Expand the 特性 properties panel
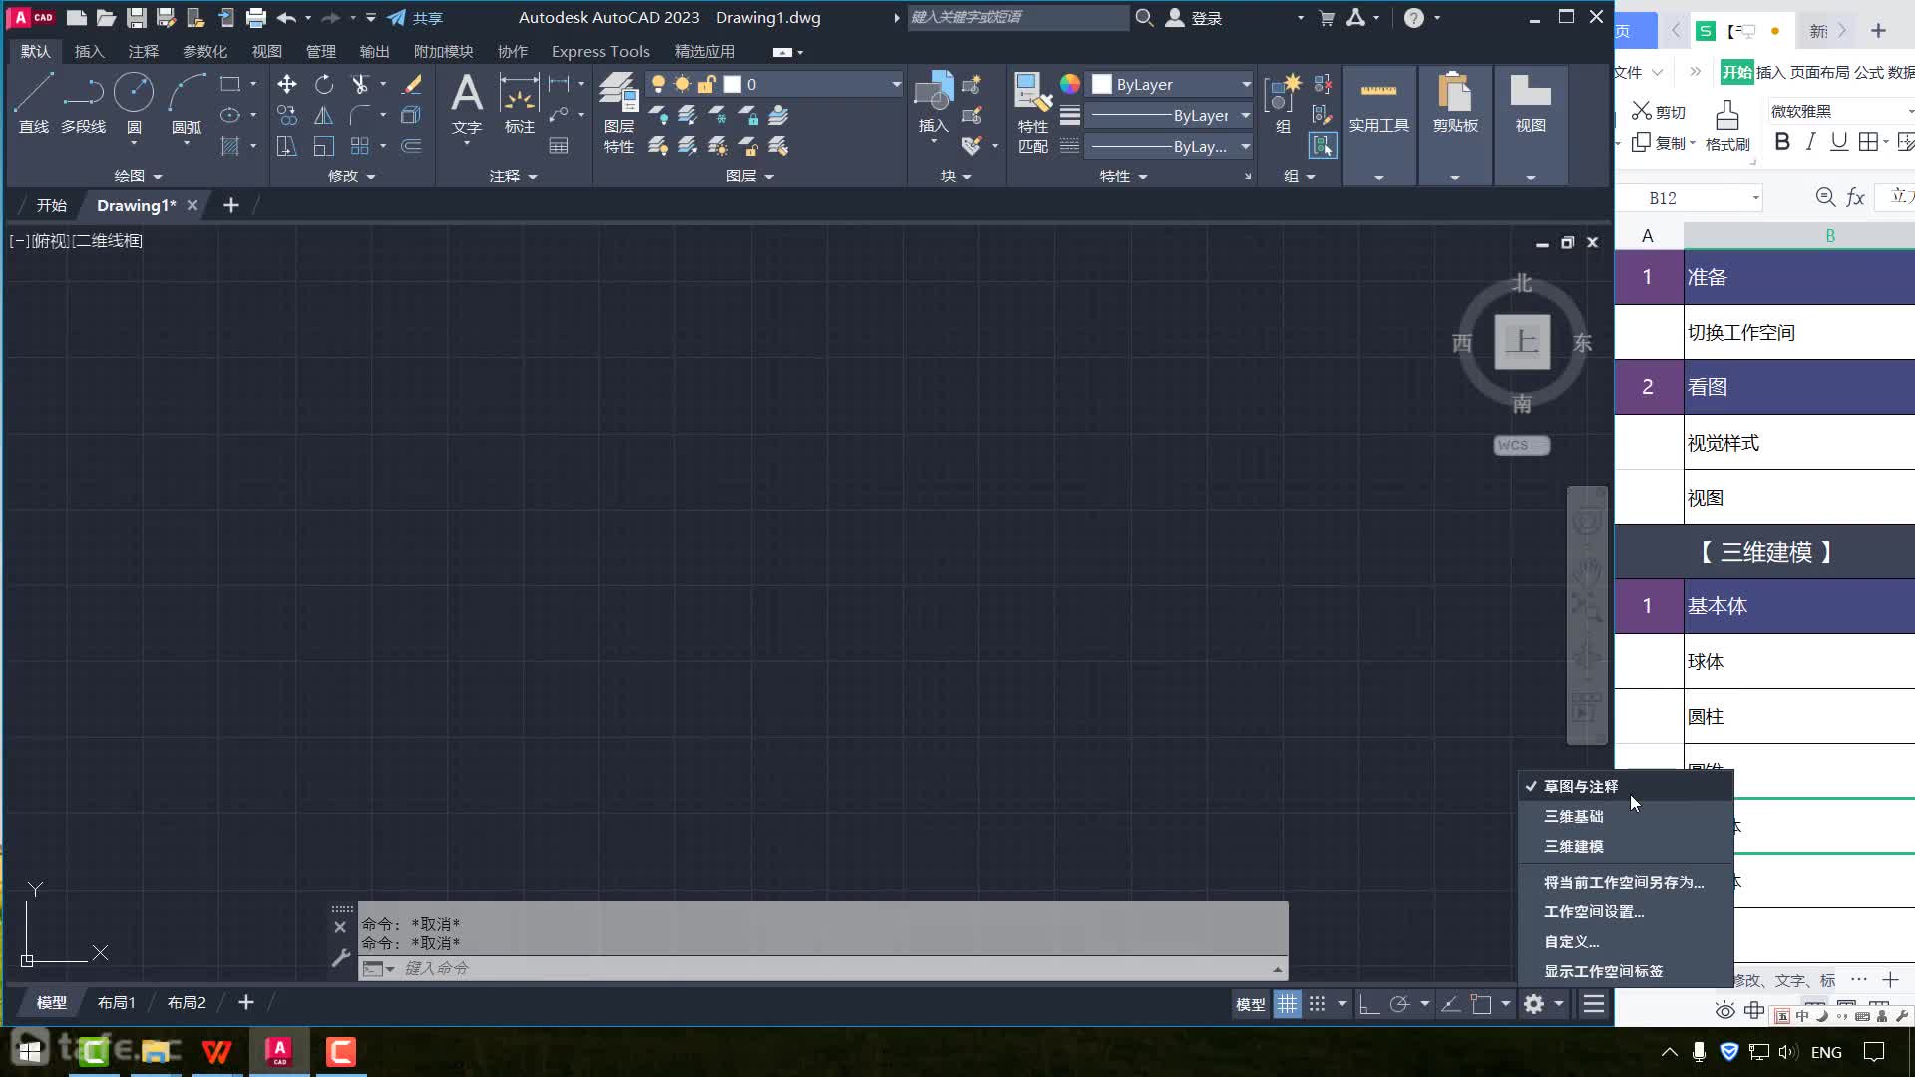 [1123, 176]
